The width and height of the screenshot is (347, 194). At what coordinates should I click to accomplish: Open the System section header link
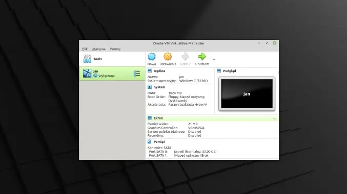[159, 87]
